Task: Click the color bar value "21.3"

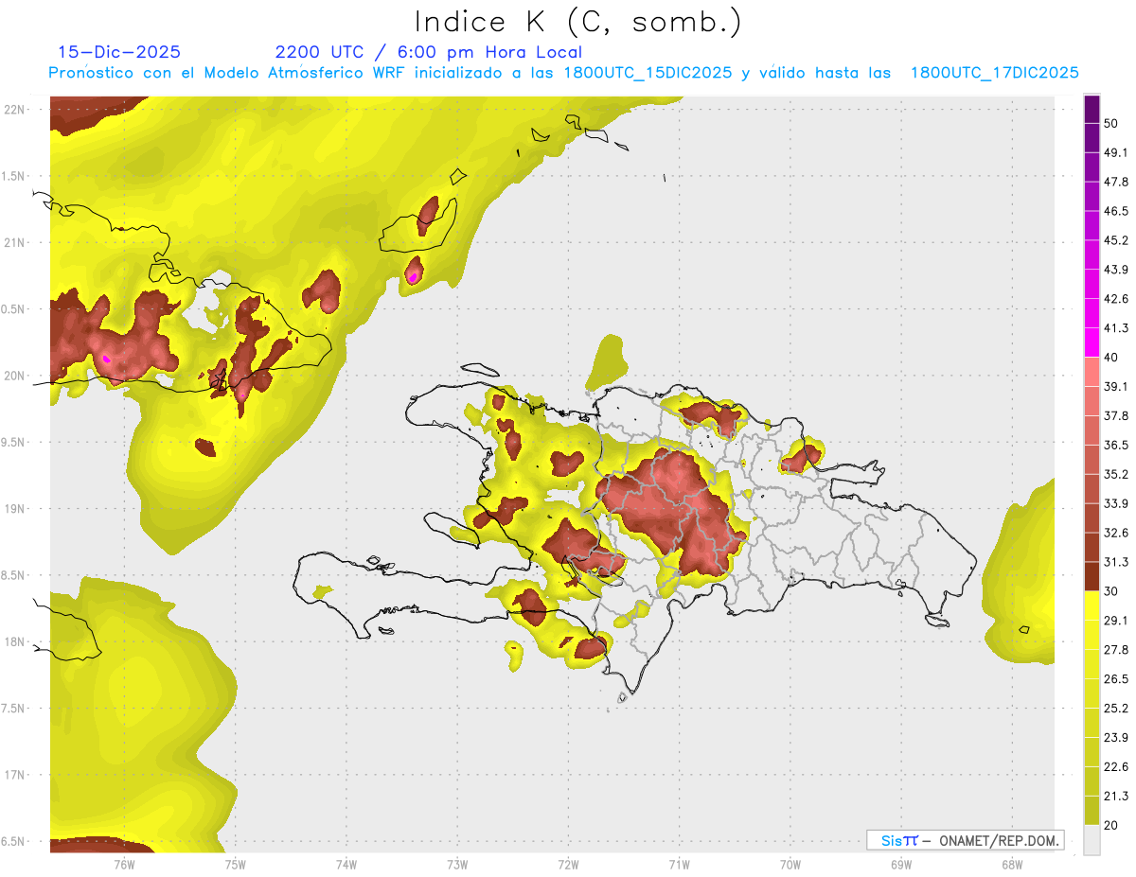Action: click(x=1116, y=797)
